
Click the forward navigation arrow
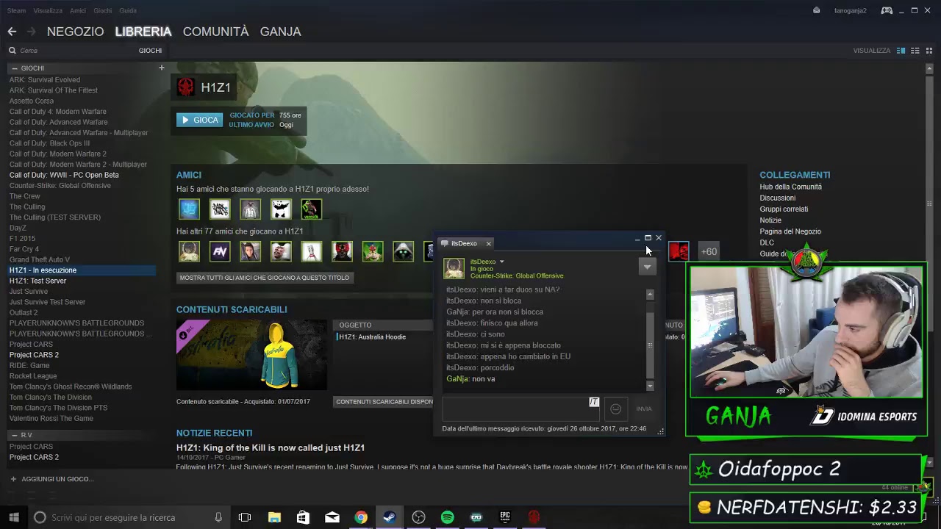31,32
